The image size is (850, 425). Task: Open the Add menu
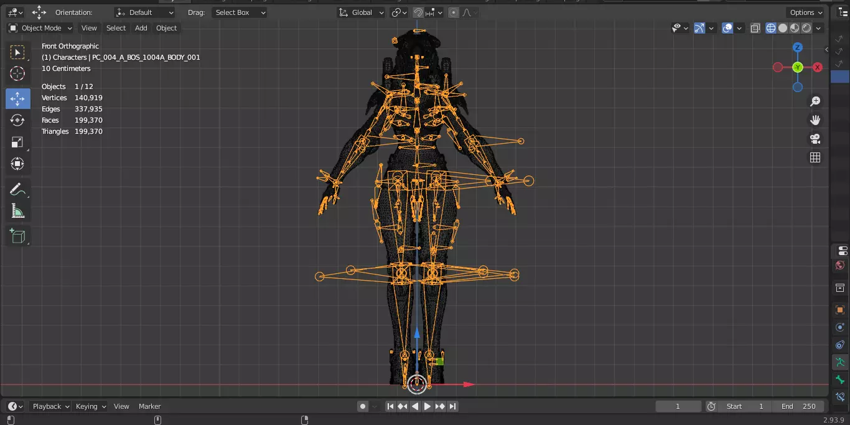141,28
